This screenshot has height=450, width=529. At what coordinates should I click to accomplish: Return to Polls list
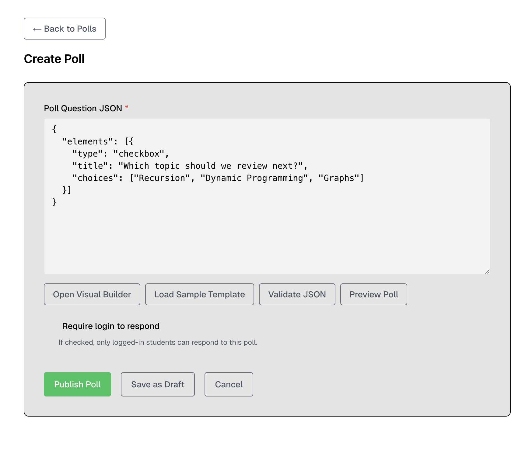click(65, 29)
